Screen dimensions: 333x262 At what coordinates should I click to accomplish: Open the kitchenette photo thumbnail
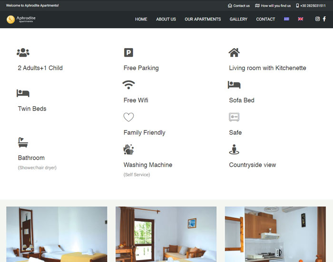pyautogui.click(x=275, y=234)
